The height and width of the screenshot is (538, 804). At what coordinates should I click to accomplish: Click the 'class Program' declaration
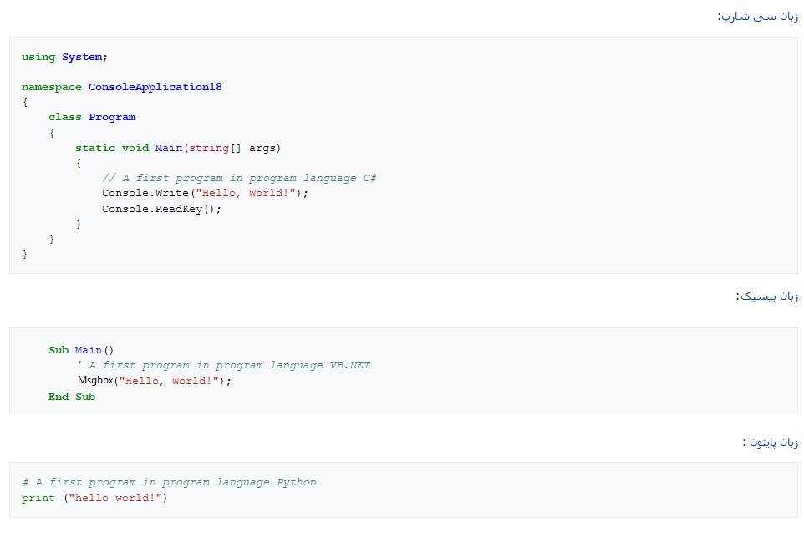click(92, 117)
